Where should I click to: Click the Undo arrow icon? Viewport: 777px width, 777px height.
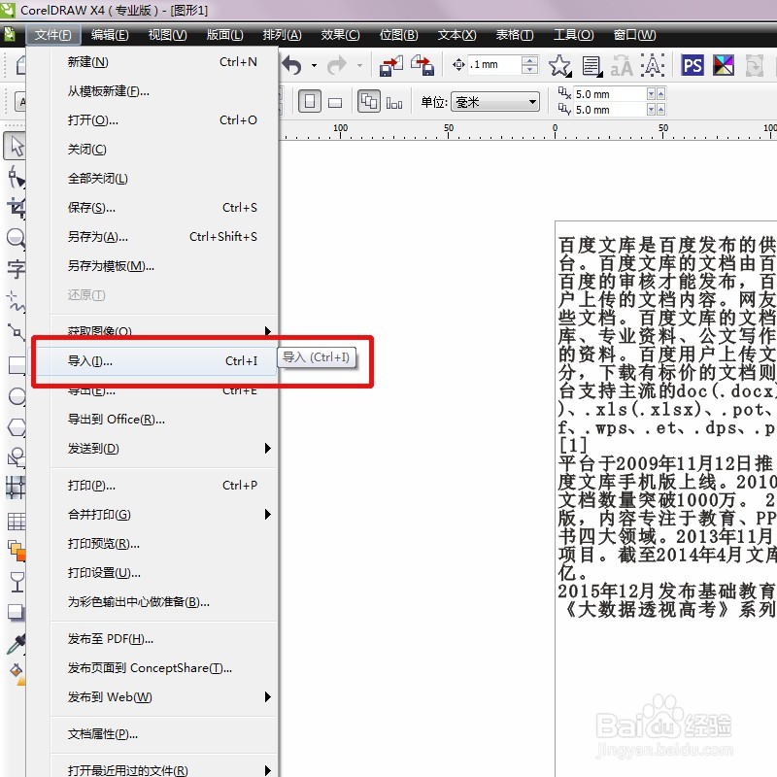(292, 65)
